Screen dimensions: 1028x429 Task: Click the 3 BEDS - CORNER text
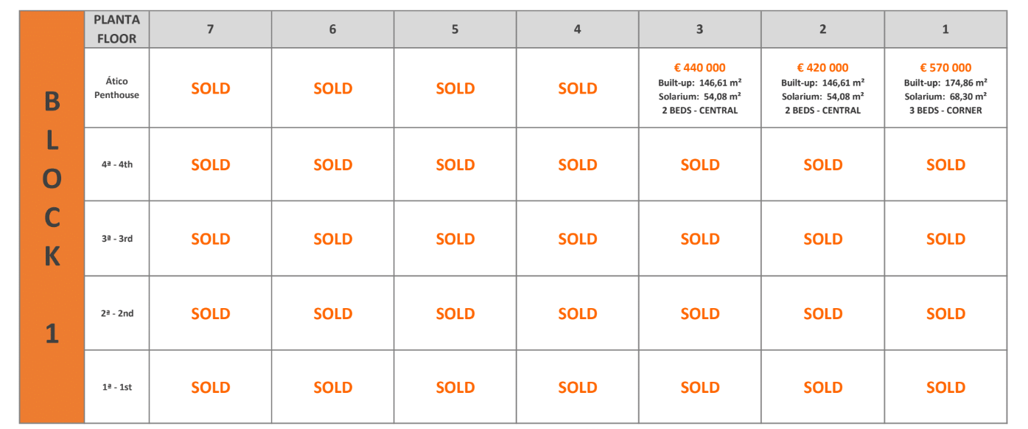pyautogui.click(x=945, y=111)
